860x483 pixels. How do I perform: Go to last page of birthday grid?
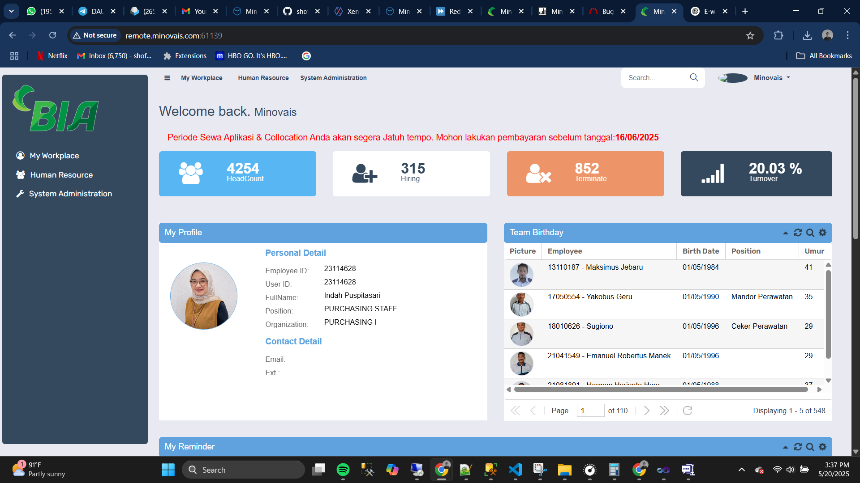tap(664, 411)
